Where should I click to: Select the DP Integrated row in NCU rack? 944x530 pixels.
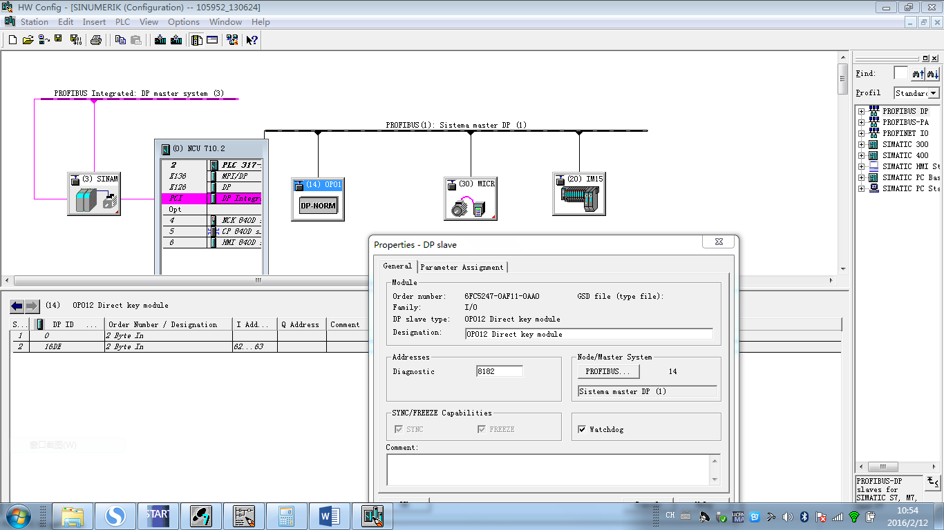pyautogui.click(x=212, y=198)
